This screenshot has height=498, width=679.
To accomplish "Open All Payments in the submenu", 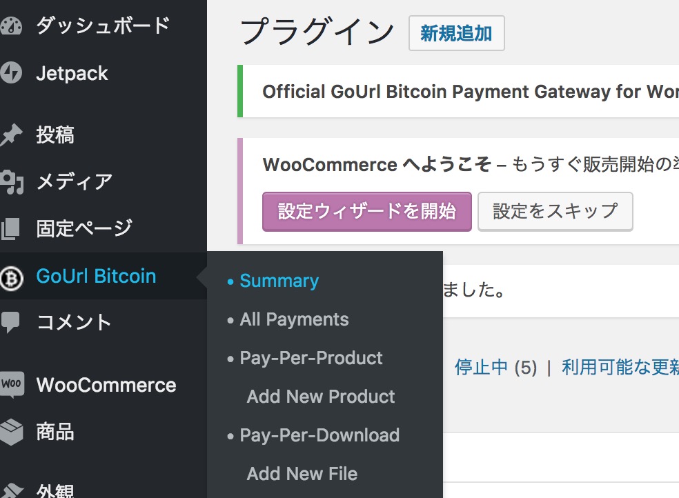I will coord(294,320).
